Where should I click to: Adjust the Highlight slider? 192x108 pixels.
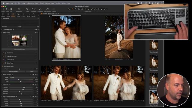pos(19,99)
